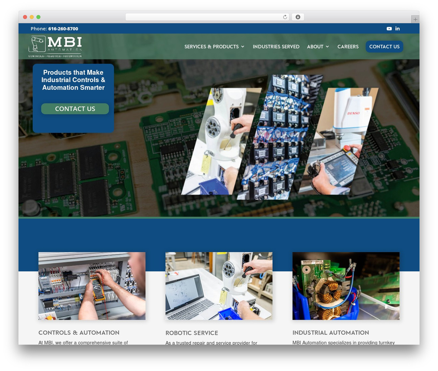Open Industries Served menu item
Image resolution: width=438 pixels, height=371 pixels.
(x=276, y=47)
